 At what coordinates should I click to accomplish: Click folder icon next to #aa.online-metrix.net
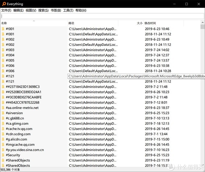tap(3, 108)
